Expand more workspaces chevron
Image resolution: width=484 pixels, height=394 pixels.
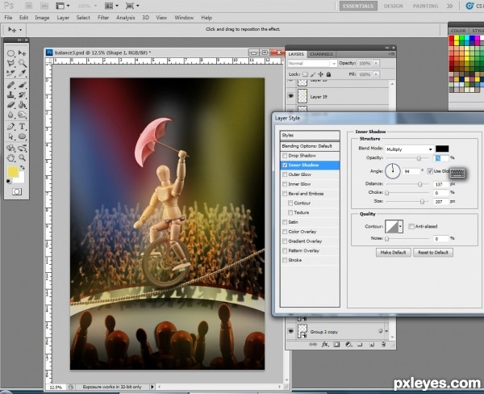click(x=450, y=6)
